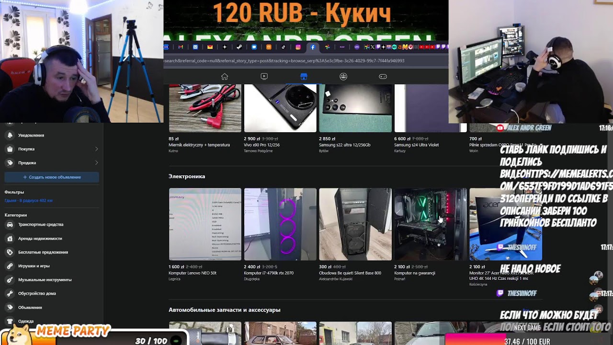The height and width of the screenshot is (345, 613).
Task: Click the Legnica location text
Action: 174,279
